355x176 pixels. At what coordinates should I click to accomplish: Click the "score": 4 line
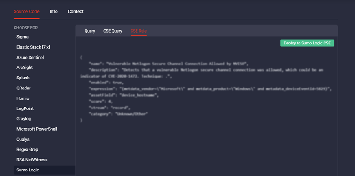(x=101, y=102)
